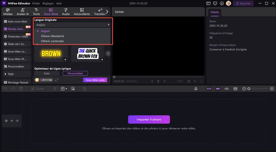Open the Langue Originale dropdown
Screen dimensions: 276x152
(72, 25)
